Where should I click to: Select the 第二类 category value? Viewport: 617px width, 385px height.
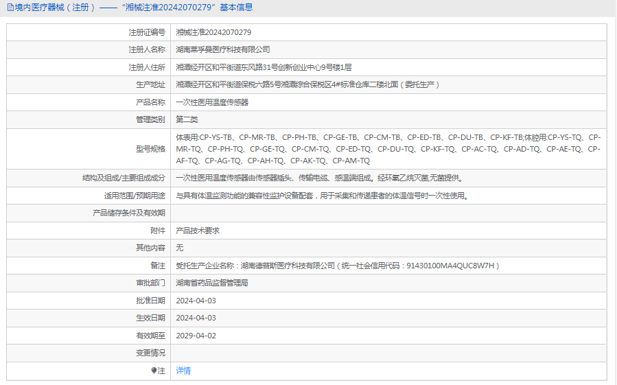[x=187, y=119]
